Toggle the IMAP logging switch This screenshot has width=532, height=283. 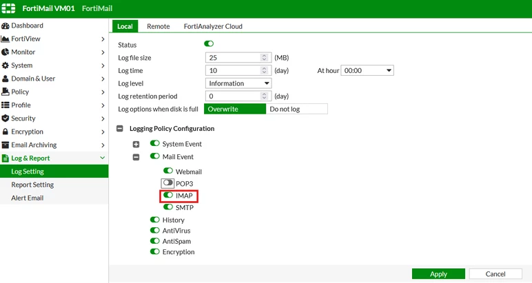[168, 195]
